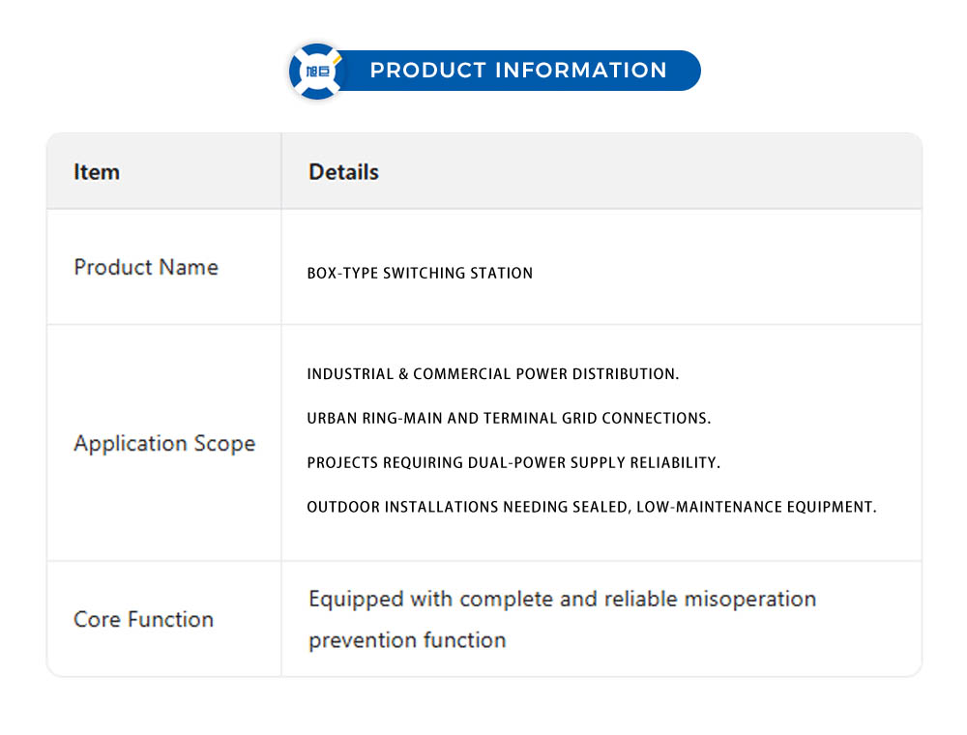Click the Details column header

click(x=343, y=172)
